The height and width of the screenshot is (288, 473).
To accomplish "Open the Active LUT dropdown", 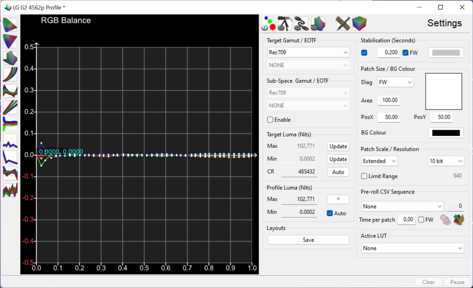I will [x=412, y=248].
